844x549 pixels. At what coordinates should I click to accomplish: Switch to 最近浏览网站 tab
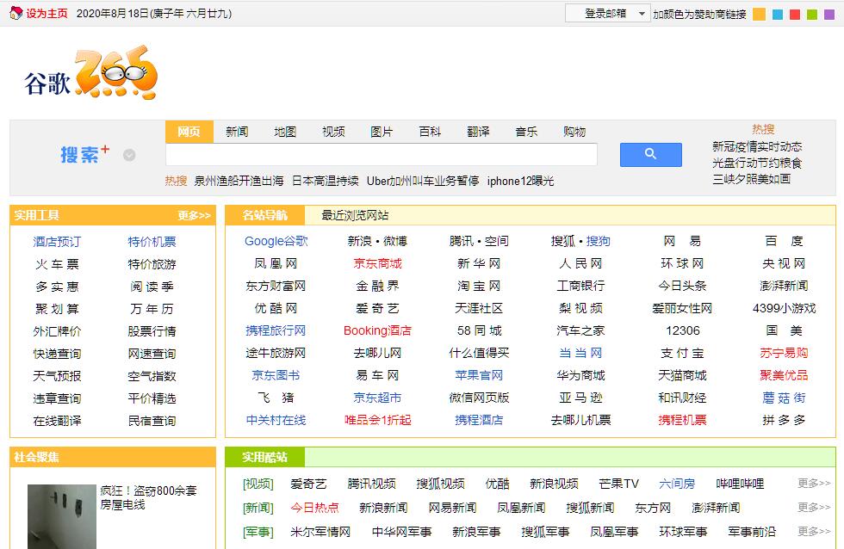(355, 215)
